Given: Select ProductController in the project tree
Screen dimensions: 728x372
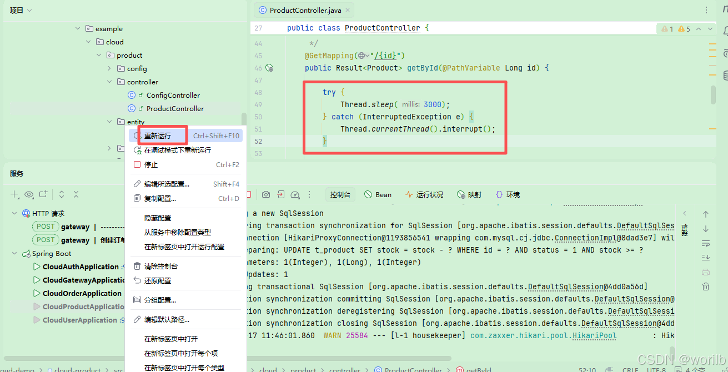Looking at the screenshot, I should pos(175,108).
